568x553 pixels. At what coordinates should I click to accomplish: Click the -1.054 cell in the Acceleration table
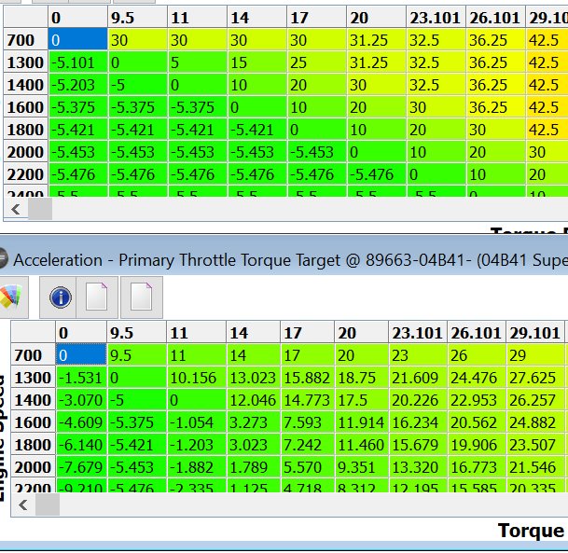click(196, 422)
